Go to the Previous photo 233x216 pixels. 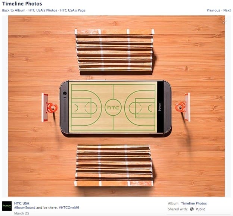213,10
